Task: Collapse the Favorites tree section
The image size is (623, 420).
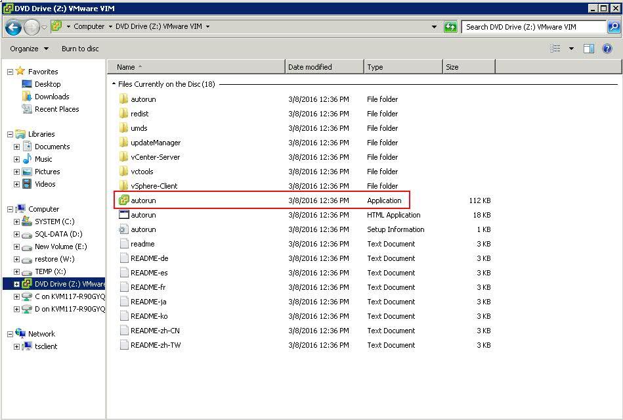Action: pos(10,72)
